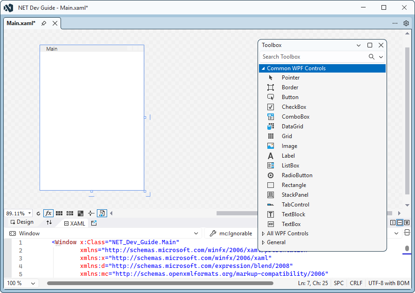This screenshot has height=293, width=415.
Task: Select the Main.xaml document tab
Action: click(x=21, y=23)
